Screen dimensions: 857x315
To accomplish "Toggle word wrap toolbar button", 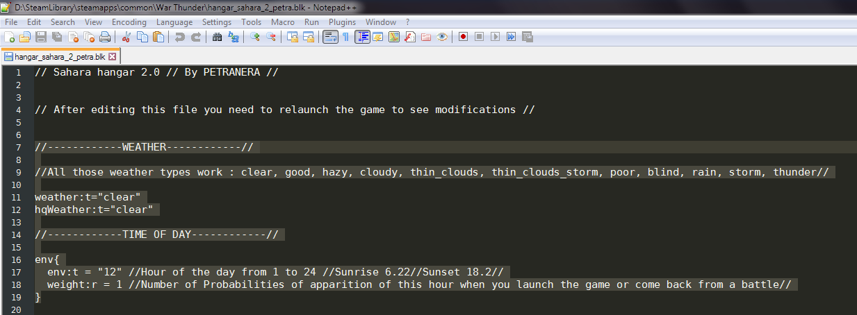I will [x=330, y=37].
